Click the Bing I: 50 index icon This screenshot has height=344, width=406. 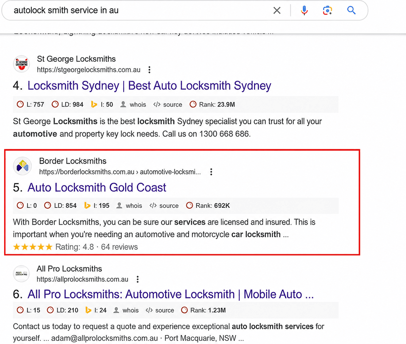tap(94, 104)
